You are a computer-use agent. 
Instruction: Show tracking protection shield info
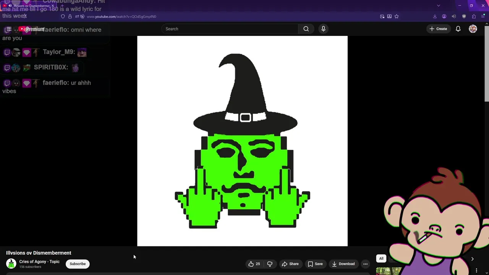click(x=63, y=16)
